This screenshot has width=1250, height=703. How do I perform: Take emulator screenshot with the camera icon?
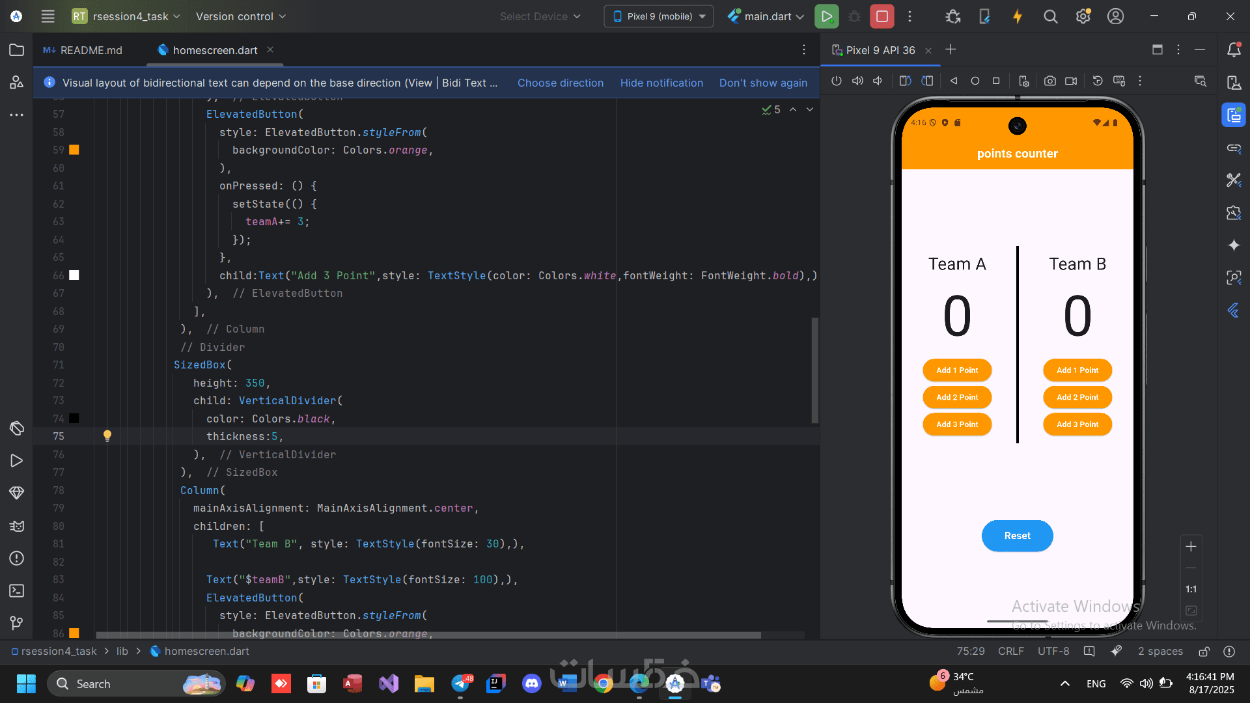point(1049,81)
